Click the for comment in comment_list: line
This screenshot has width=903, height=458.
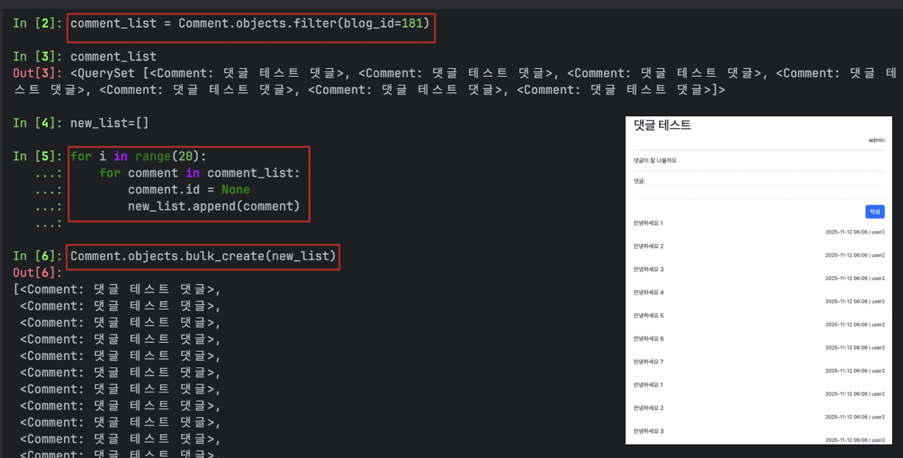coord(199,173)
